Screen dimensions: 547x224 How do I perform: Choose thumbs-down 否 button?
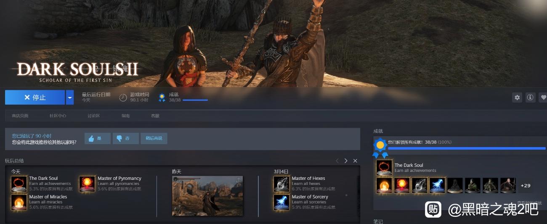coord(126,138)
